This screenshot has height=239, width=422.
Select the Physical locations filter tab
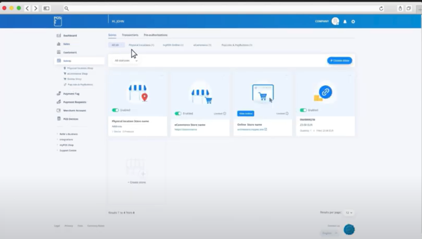[142, 45]
